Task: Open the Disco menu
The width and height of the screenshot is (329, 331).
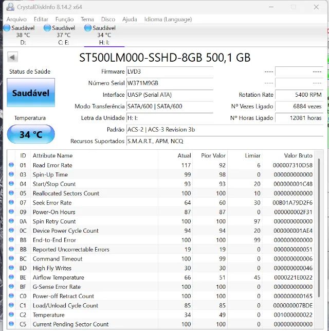Action: [x=108, y=20]
